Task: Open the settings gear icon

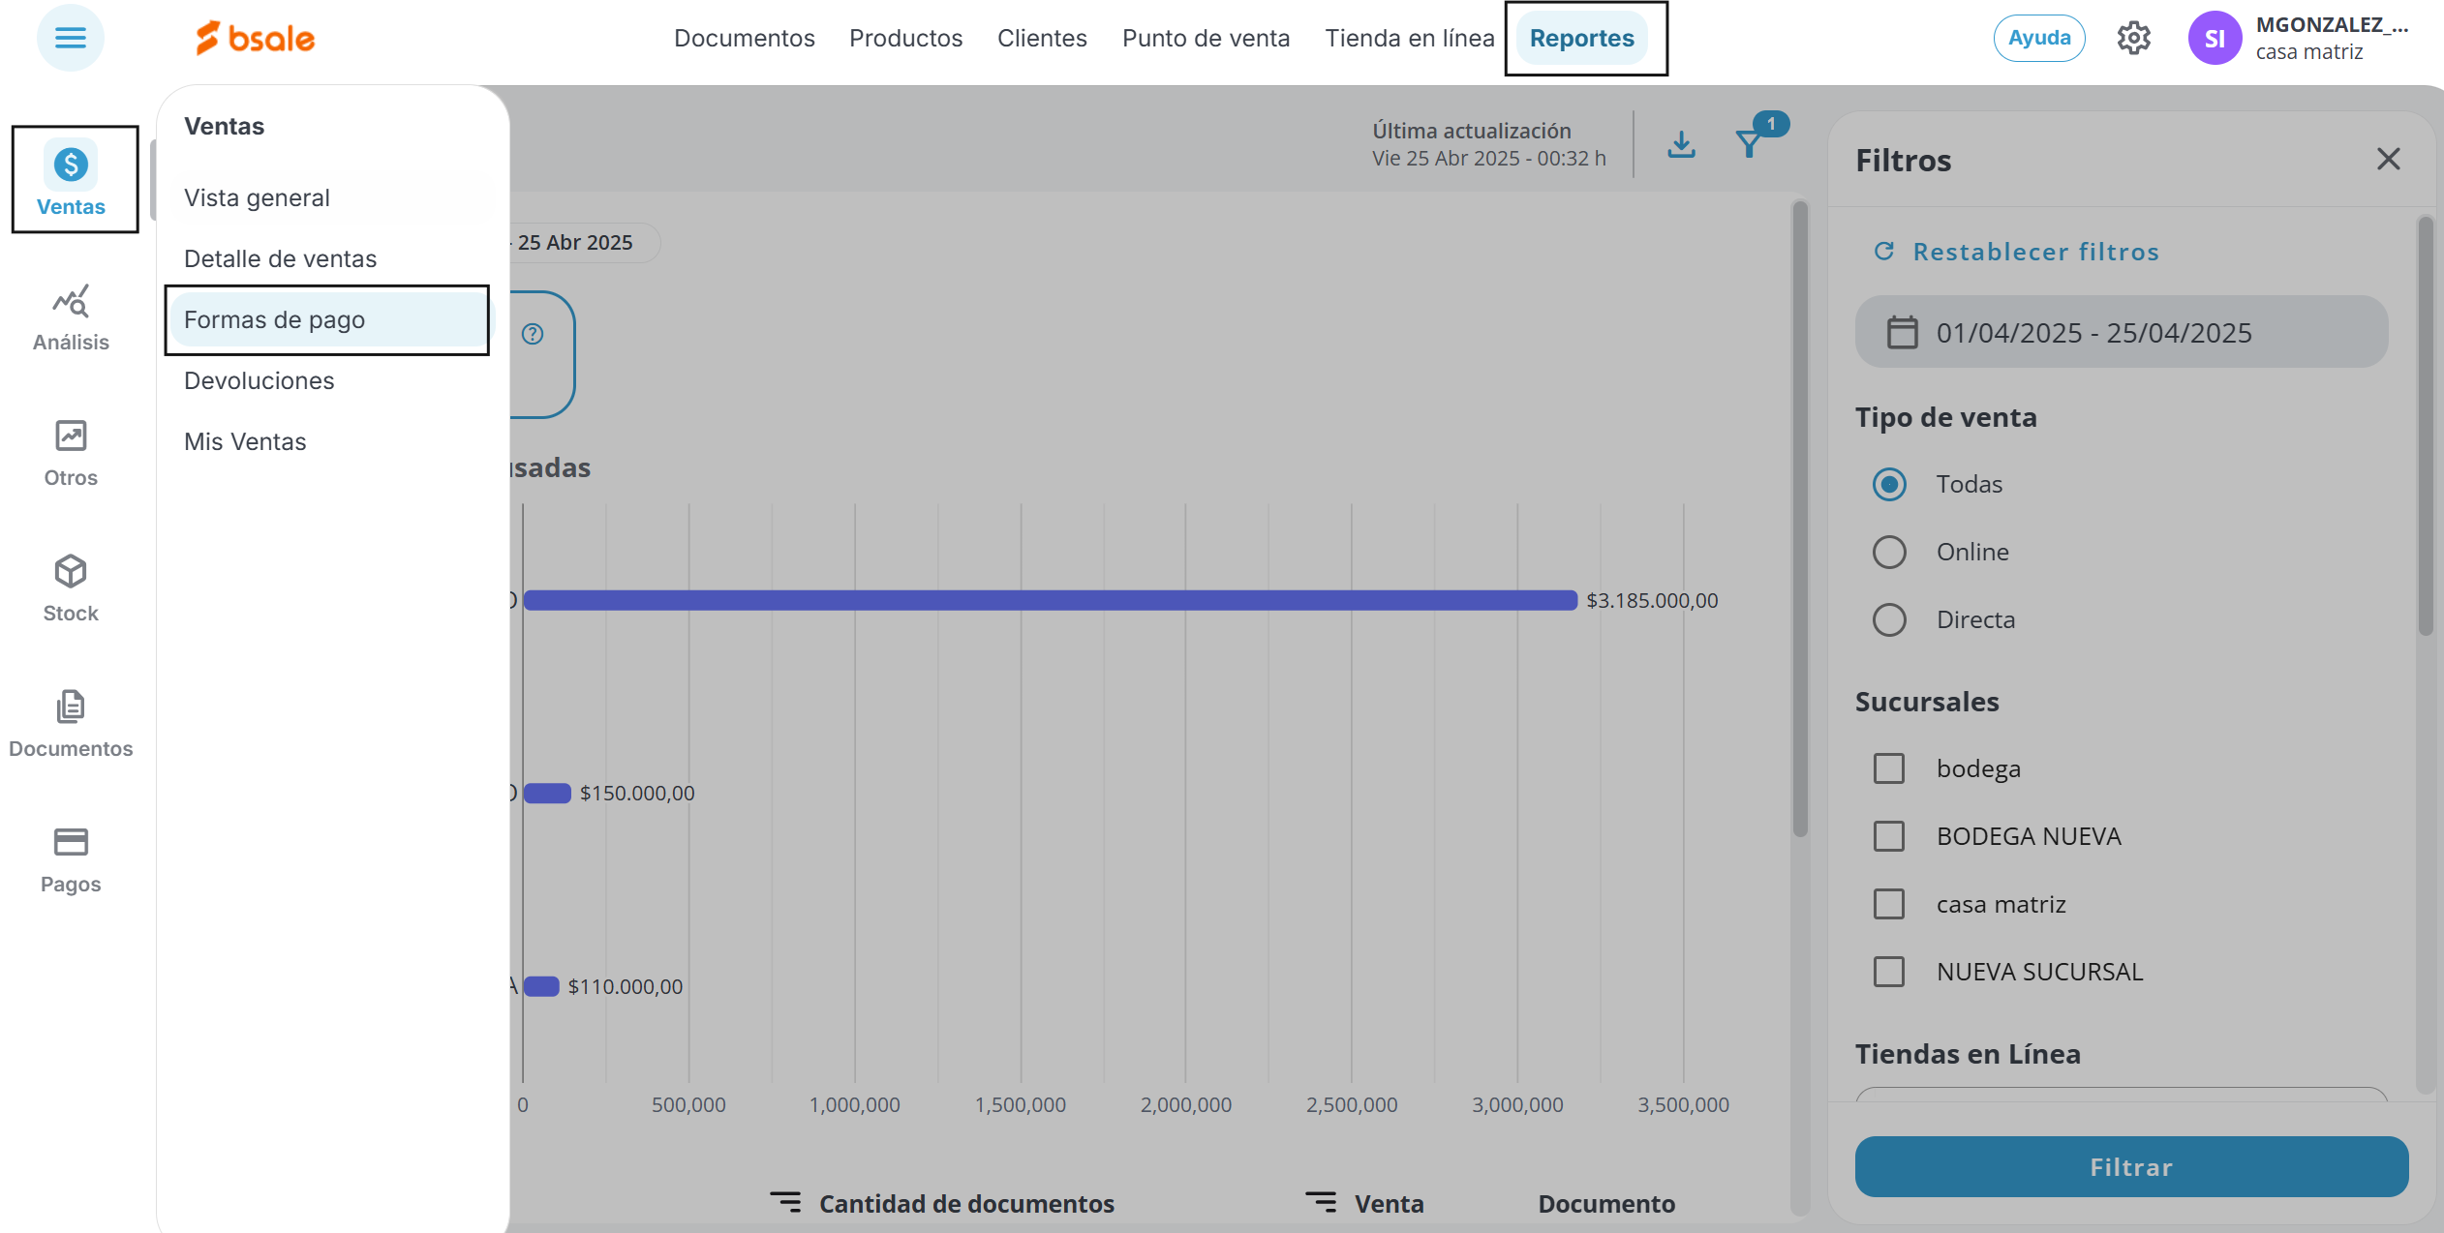Action: pos(2133,39)
